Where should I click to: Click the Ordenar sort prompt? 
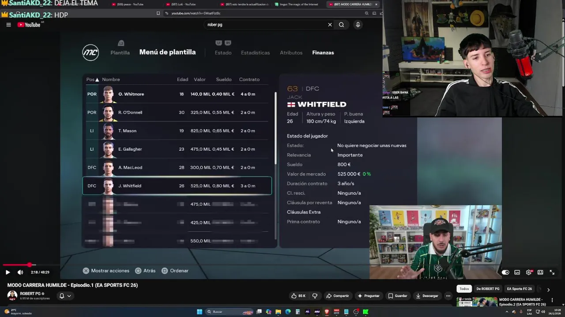tap(175, 271)
